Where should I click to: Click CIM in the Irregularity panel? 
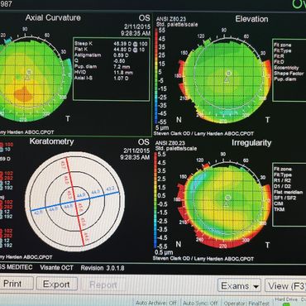pos(278,203)
